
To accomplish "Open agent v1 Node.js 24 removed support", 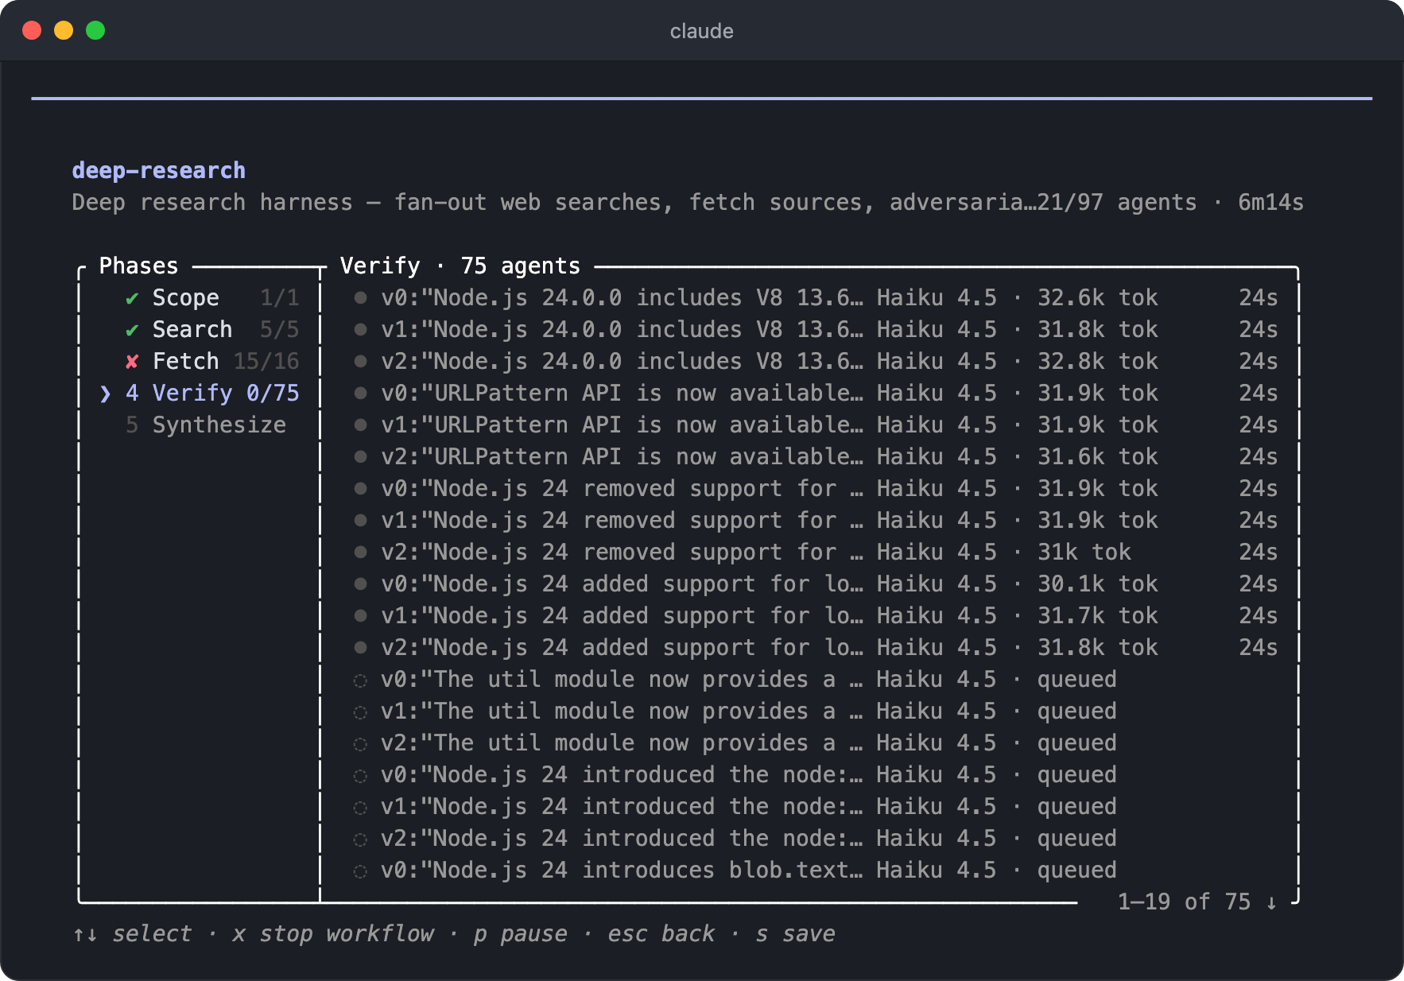I will [816, 520].
